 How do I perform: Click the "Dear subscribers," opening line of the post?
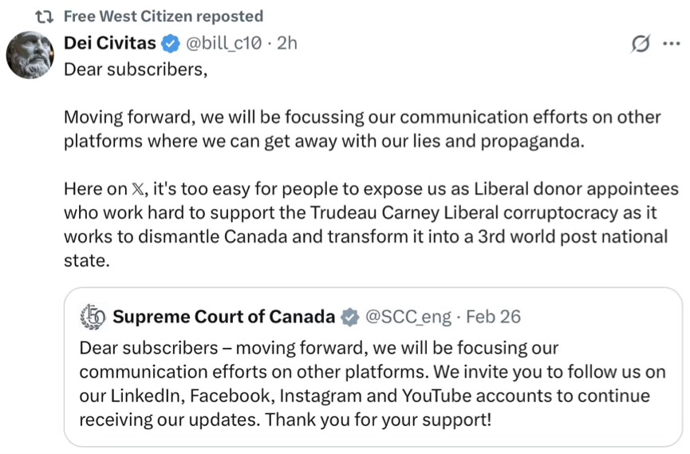tap(136, 69)
